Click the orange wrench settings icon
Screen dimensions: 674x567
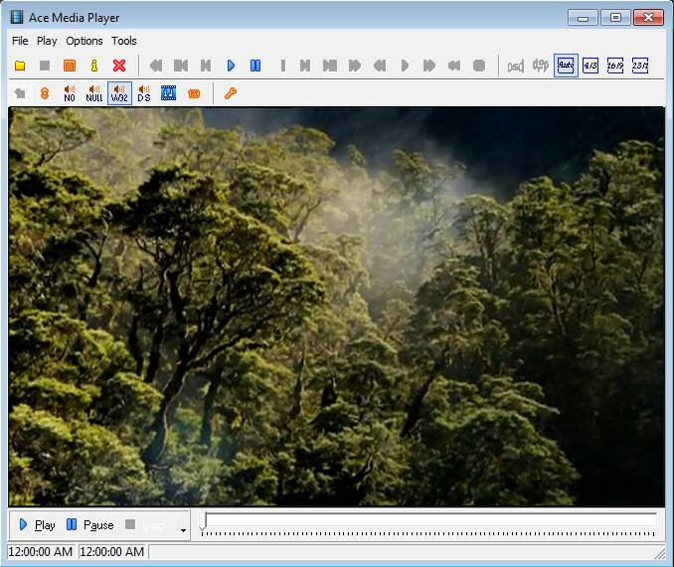click(x=231, y=93)
